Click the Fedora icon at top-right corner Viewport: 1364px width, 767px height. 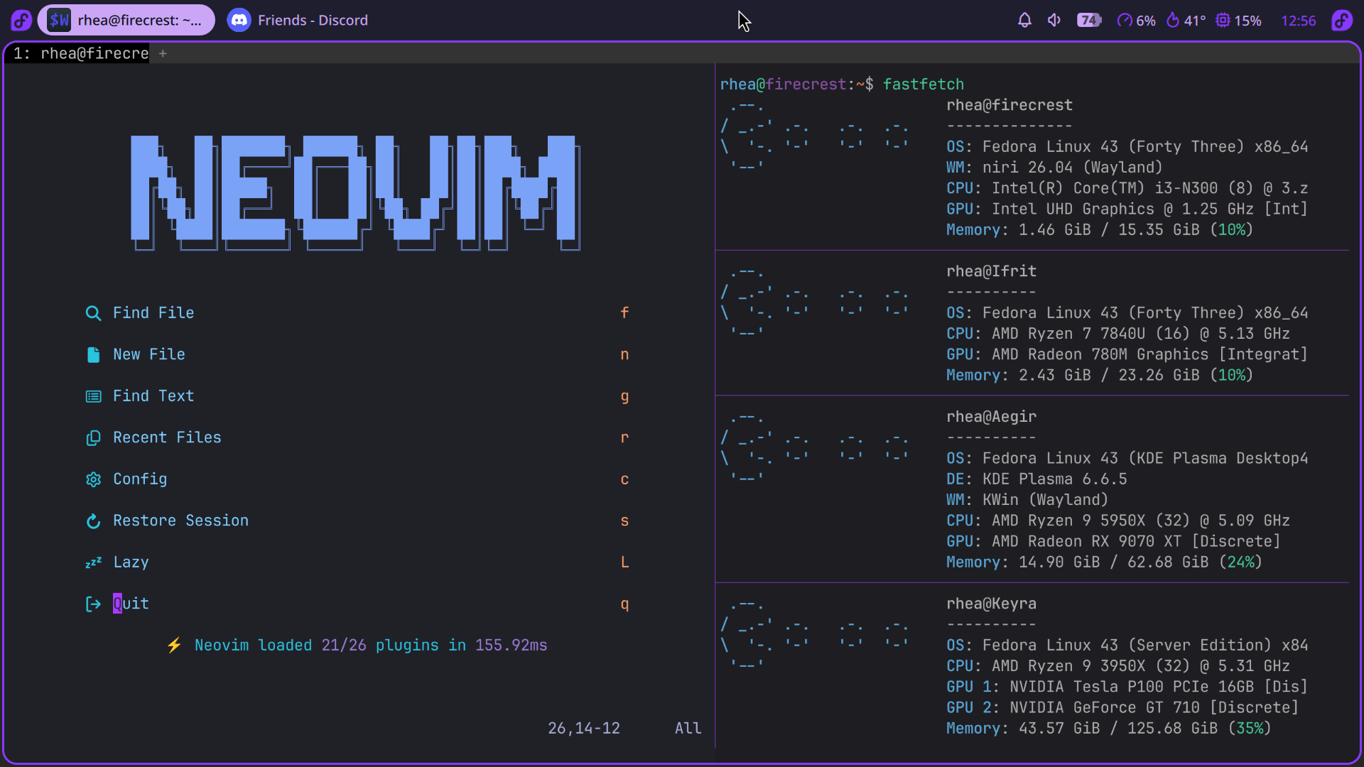coord(1342,20)
